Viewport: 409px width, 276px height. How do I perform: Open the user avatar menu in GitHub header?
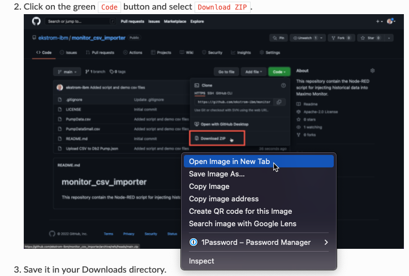click(391, 21)
